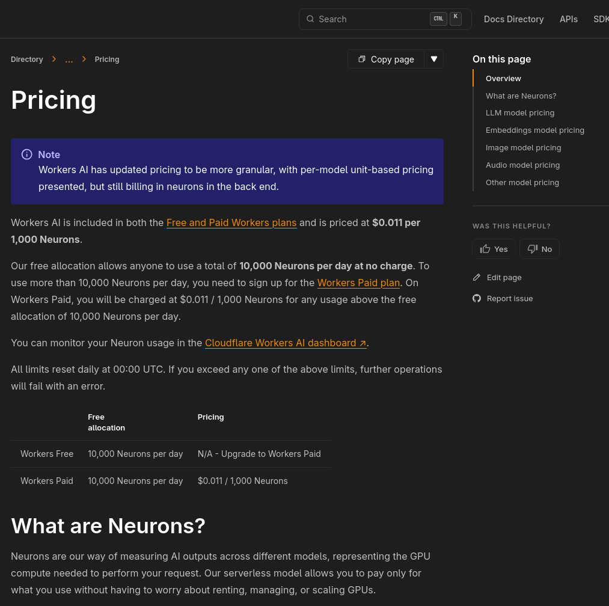Jump to Overview section
This screenshot has height=606, width=609.
pos(503,79)
